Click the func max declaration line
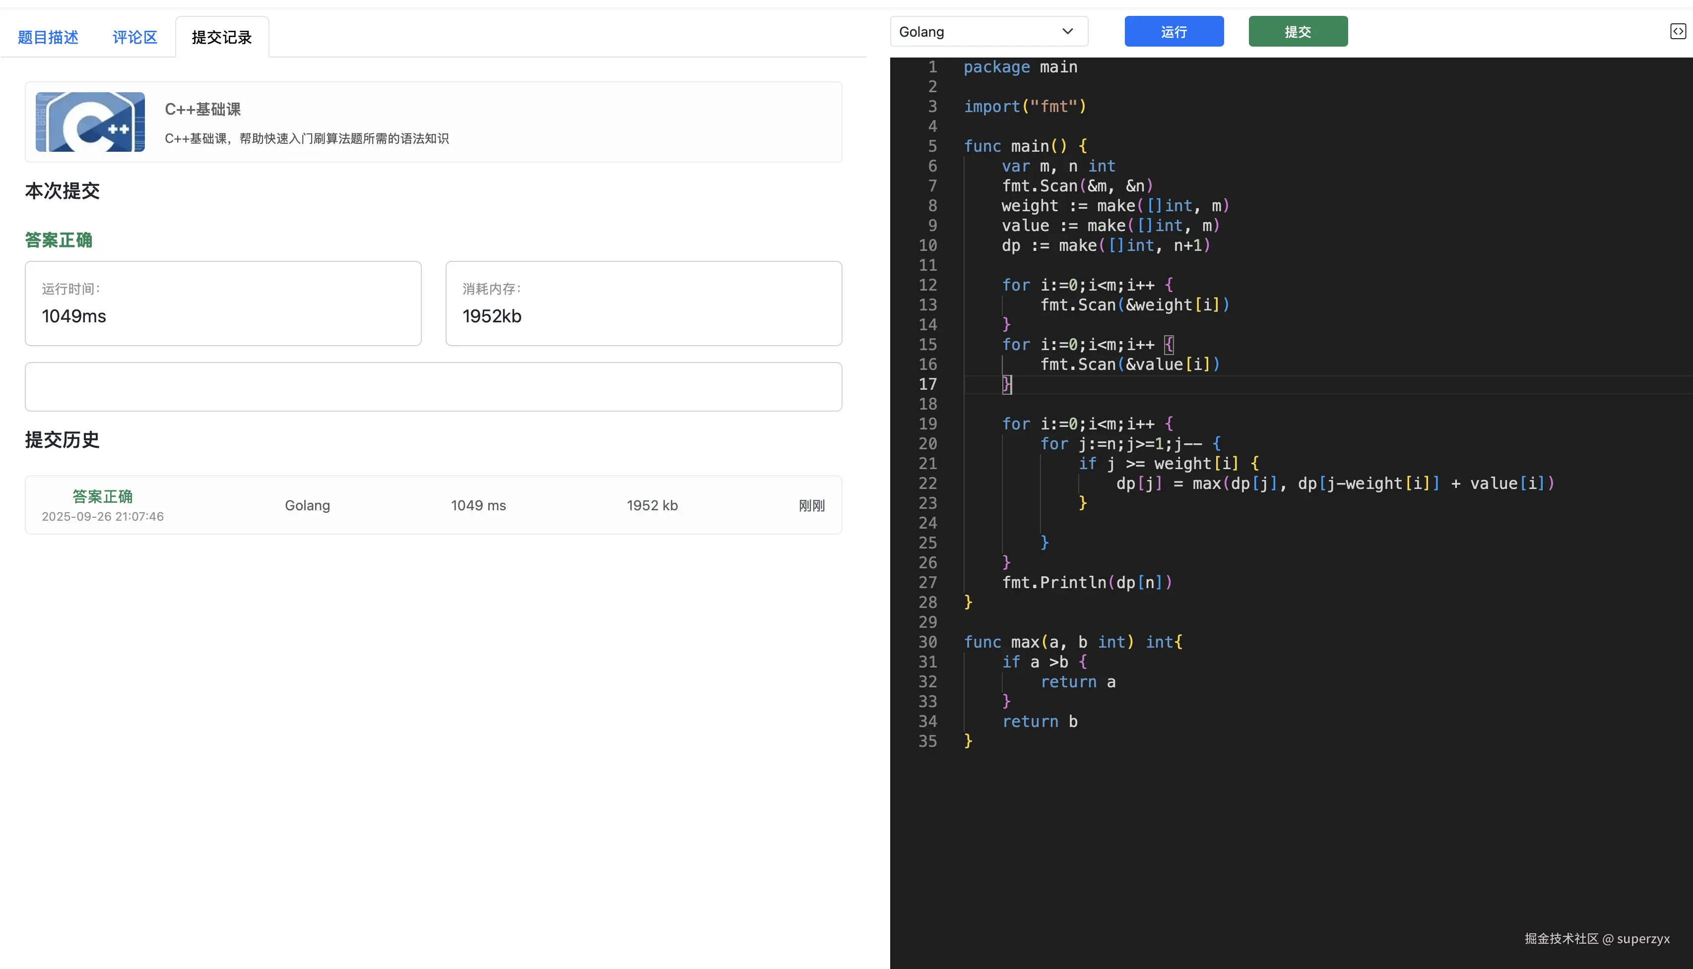The width and height of the screenshot is (1693, 969). pyautogui.click(x=1073, y=642)
